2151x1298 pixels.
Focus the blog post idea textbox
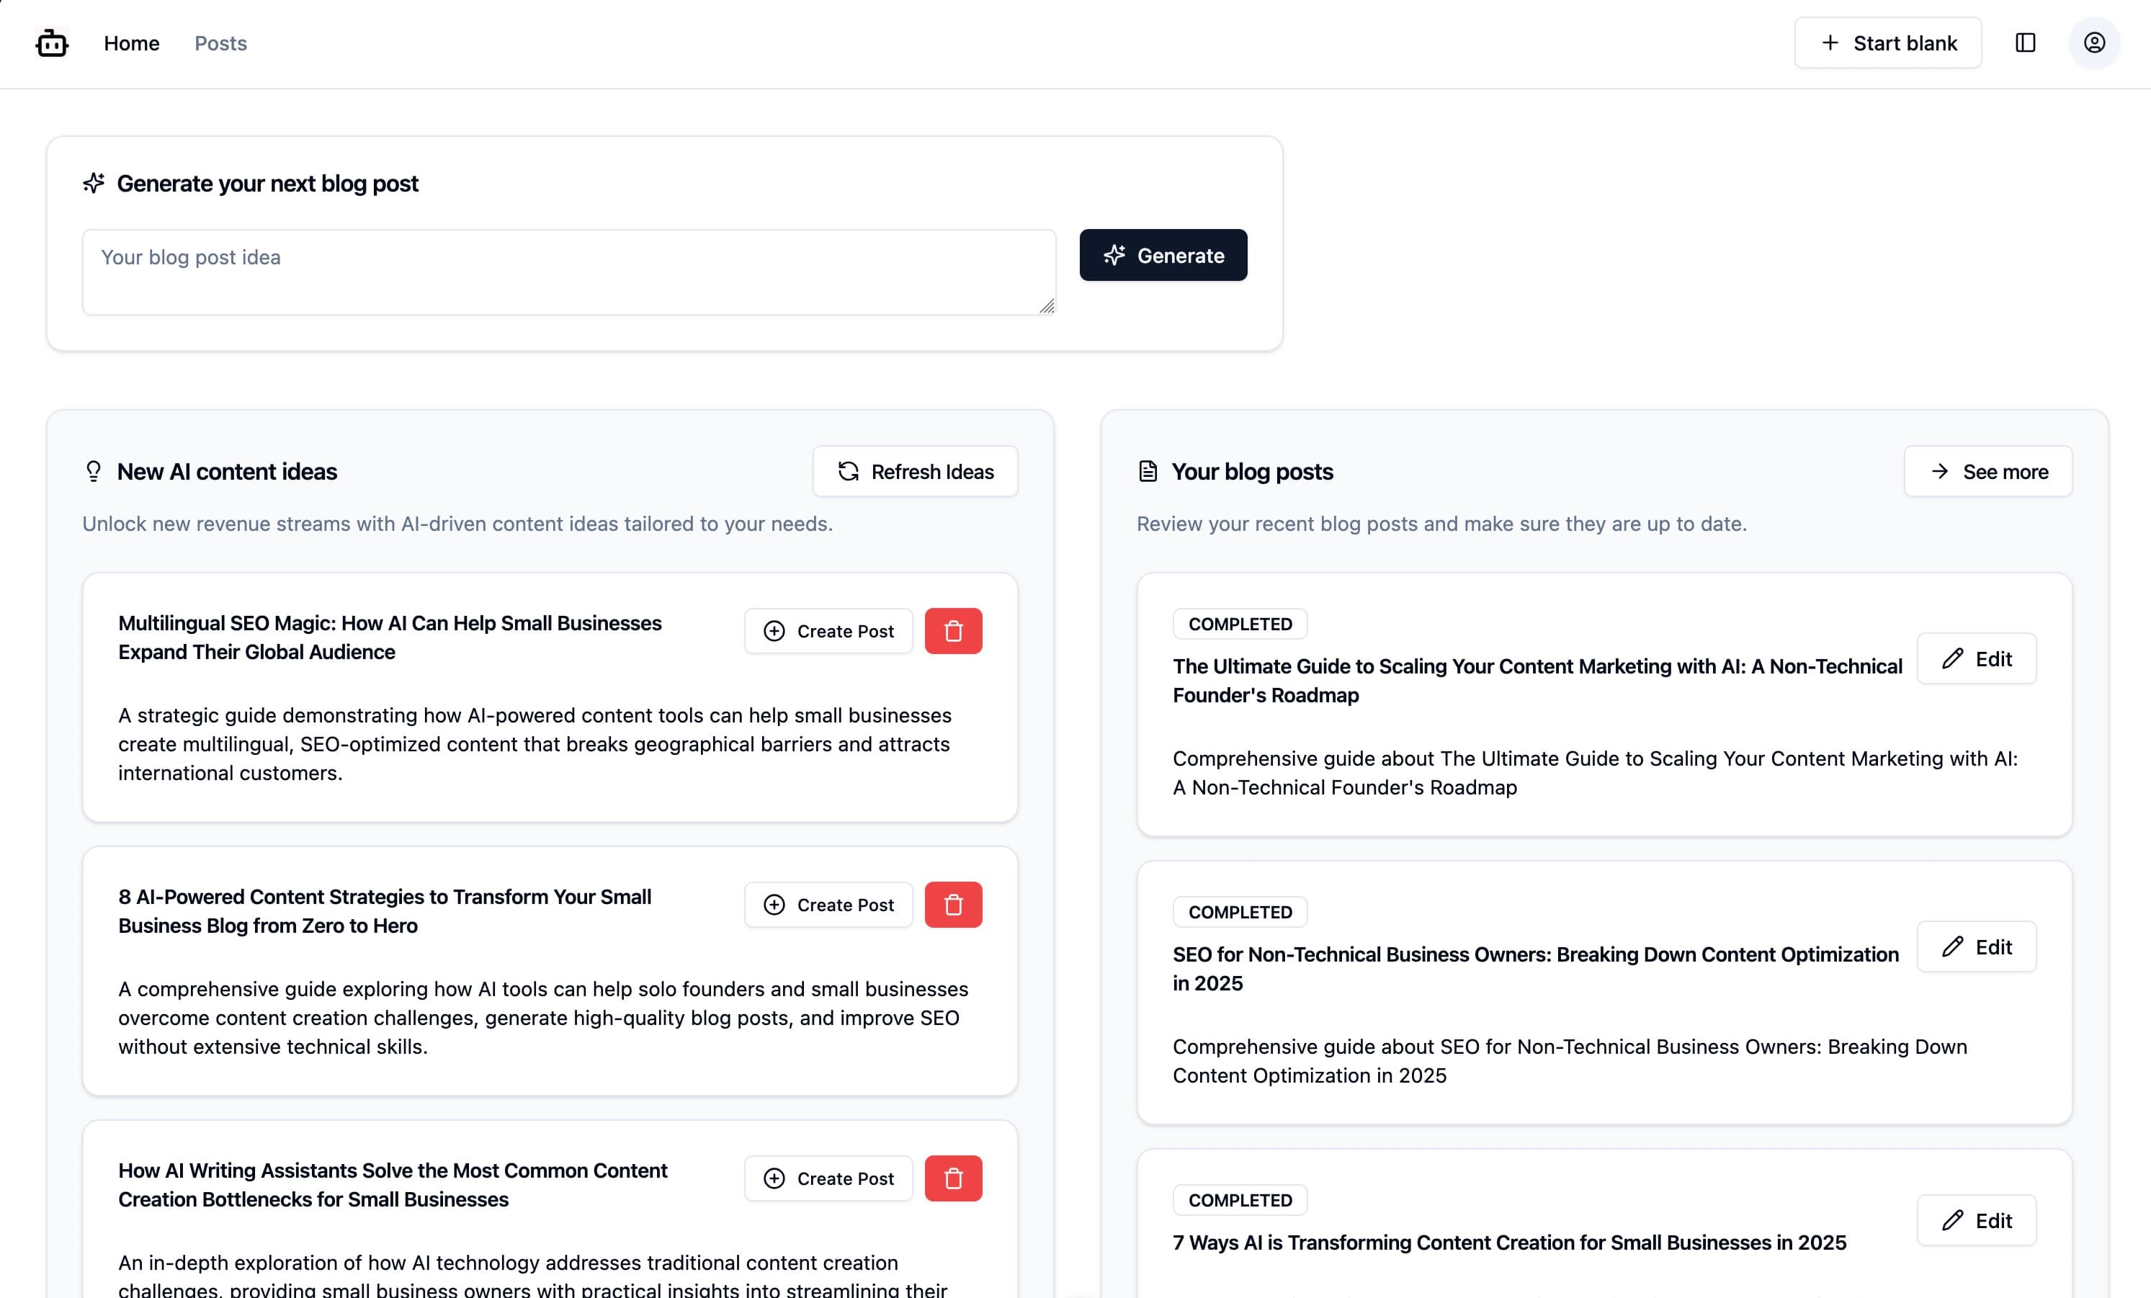click(568, 272)
